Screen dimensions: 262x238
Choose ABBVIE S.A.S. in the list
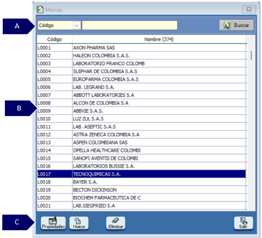141,111
